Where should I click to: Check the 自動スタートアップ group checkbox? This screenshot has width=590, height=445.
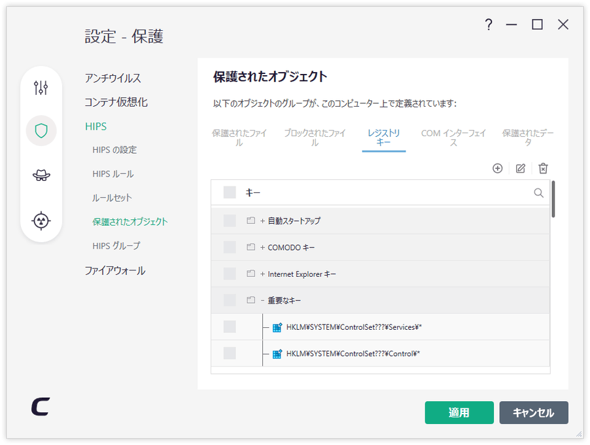pyautogui.click(x=230, y=221)
